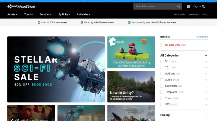Expand the 3D category chevron
The image size is (217, 121).
(x=206, y=61)
